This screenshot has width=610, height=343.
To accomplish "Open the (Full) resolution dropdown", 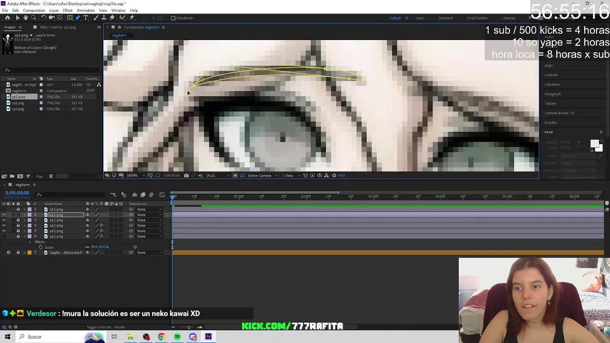I will tap(218, 175).
